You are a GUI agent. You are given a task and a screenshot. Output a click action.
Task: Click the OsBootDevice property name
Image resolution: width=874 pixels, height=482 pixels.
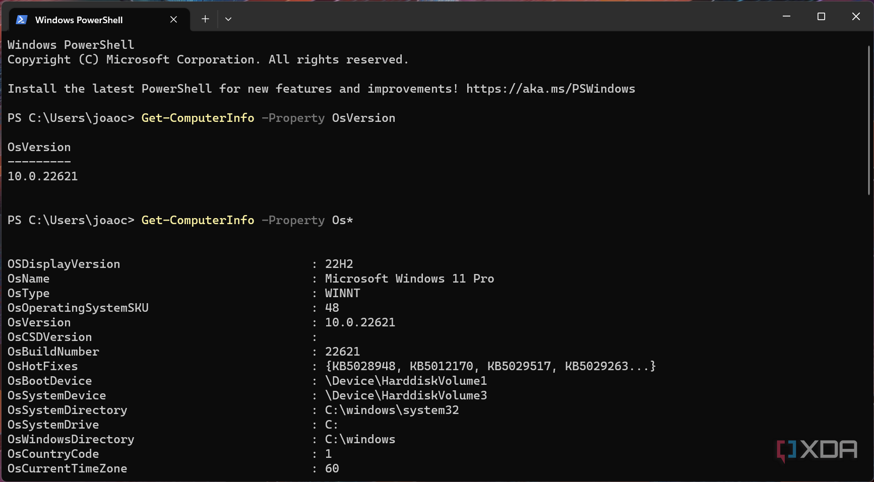click(x=50, y=381)
